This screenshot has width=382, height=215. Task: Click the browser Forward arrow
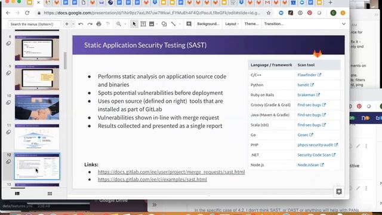tap(17, 13)
